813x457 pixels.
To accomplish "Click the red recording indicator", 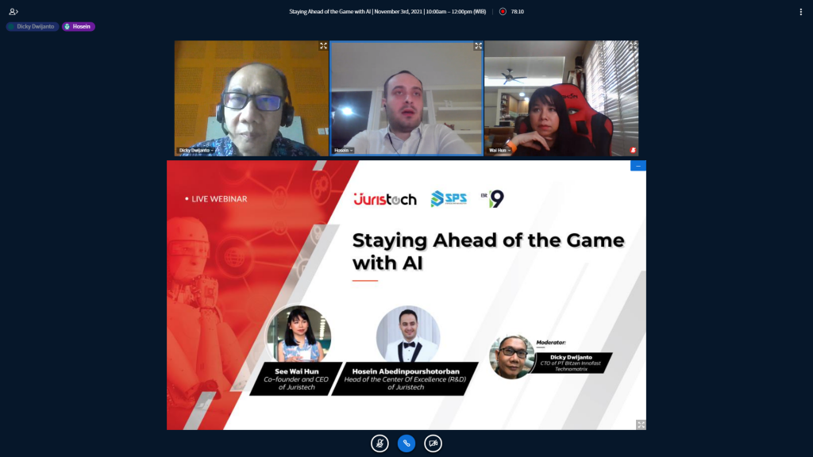I will 503,12.
